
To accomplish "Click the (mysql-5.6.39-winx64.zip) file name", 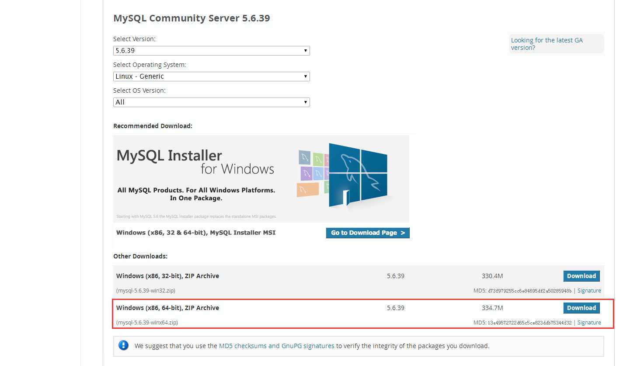I will coord(147,323).
